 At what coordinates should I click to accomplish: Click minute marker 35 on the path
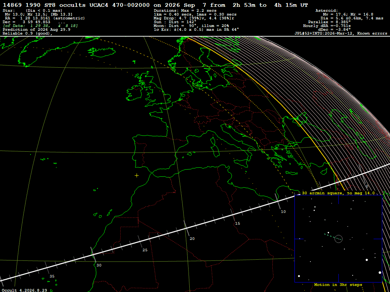pyautogui.click(x=52, y=276)
